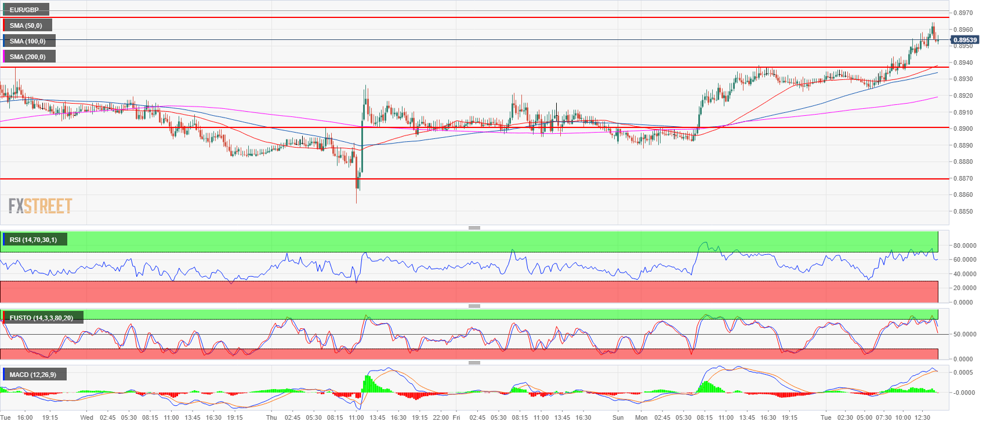This screenshot has height=425, width=990.
Task: Click the 0.8870 price axis label
Action: 963,178
